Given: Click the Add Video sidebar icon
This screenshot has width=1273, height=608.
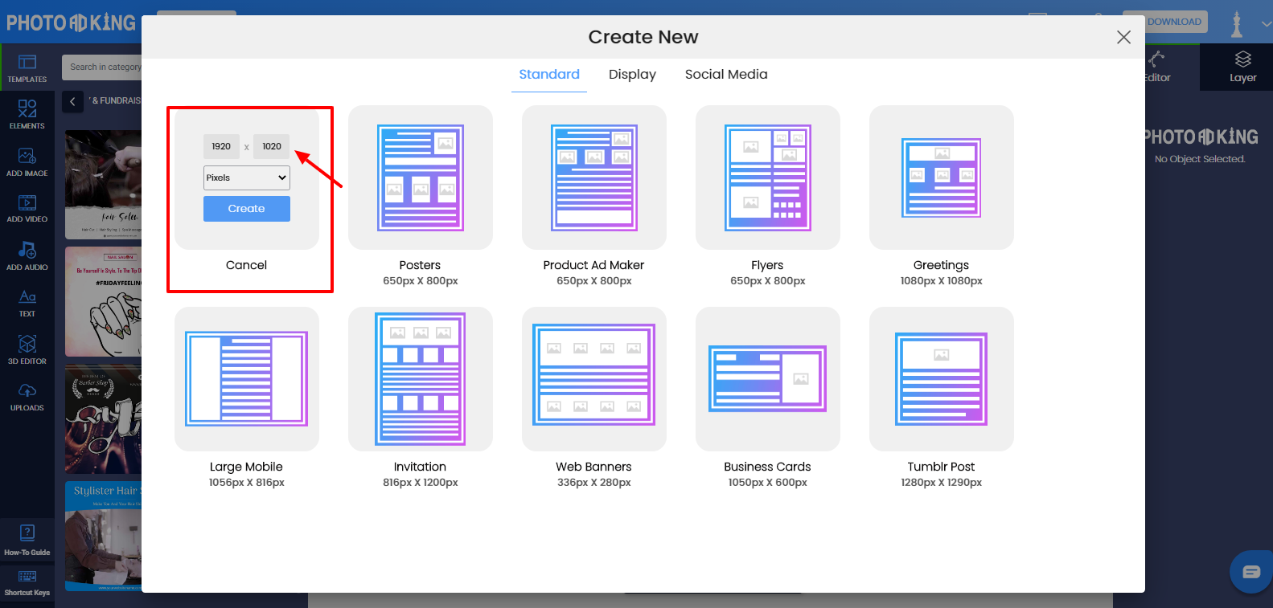Looking at the screenshot, I should [27, 208].
